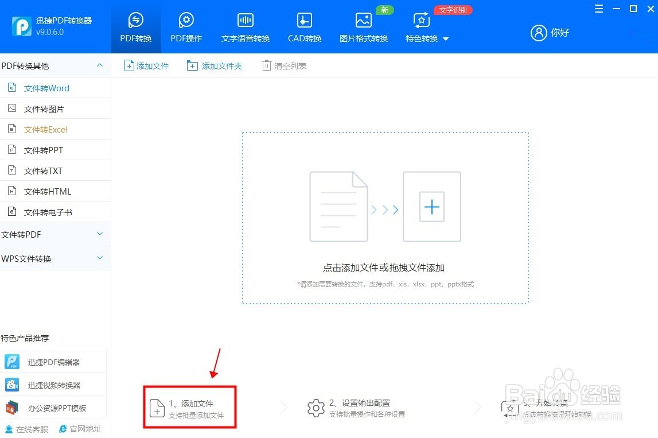
Task: Select 文件转电子书 in the sidebar
Action: click(56, 212)
